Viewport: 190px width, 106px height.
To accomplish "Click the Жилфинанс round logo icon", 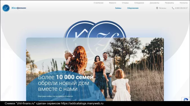I will [x=6, y=8].
